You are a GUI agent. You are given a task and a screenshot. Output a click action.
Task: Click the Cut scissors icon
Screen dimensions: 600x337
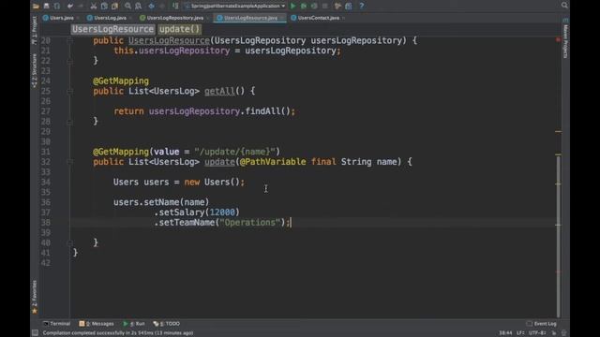pyautogui.click(x=94, y=6)
